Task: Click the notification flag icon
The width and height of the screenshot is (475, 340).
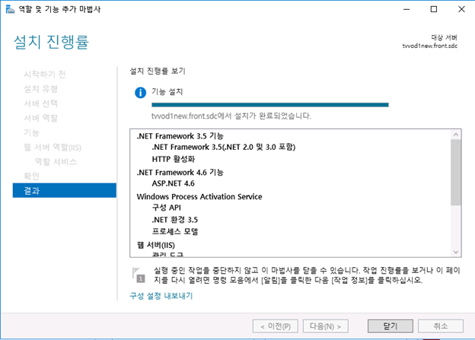Action: click(139, 275)
